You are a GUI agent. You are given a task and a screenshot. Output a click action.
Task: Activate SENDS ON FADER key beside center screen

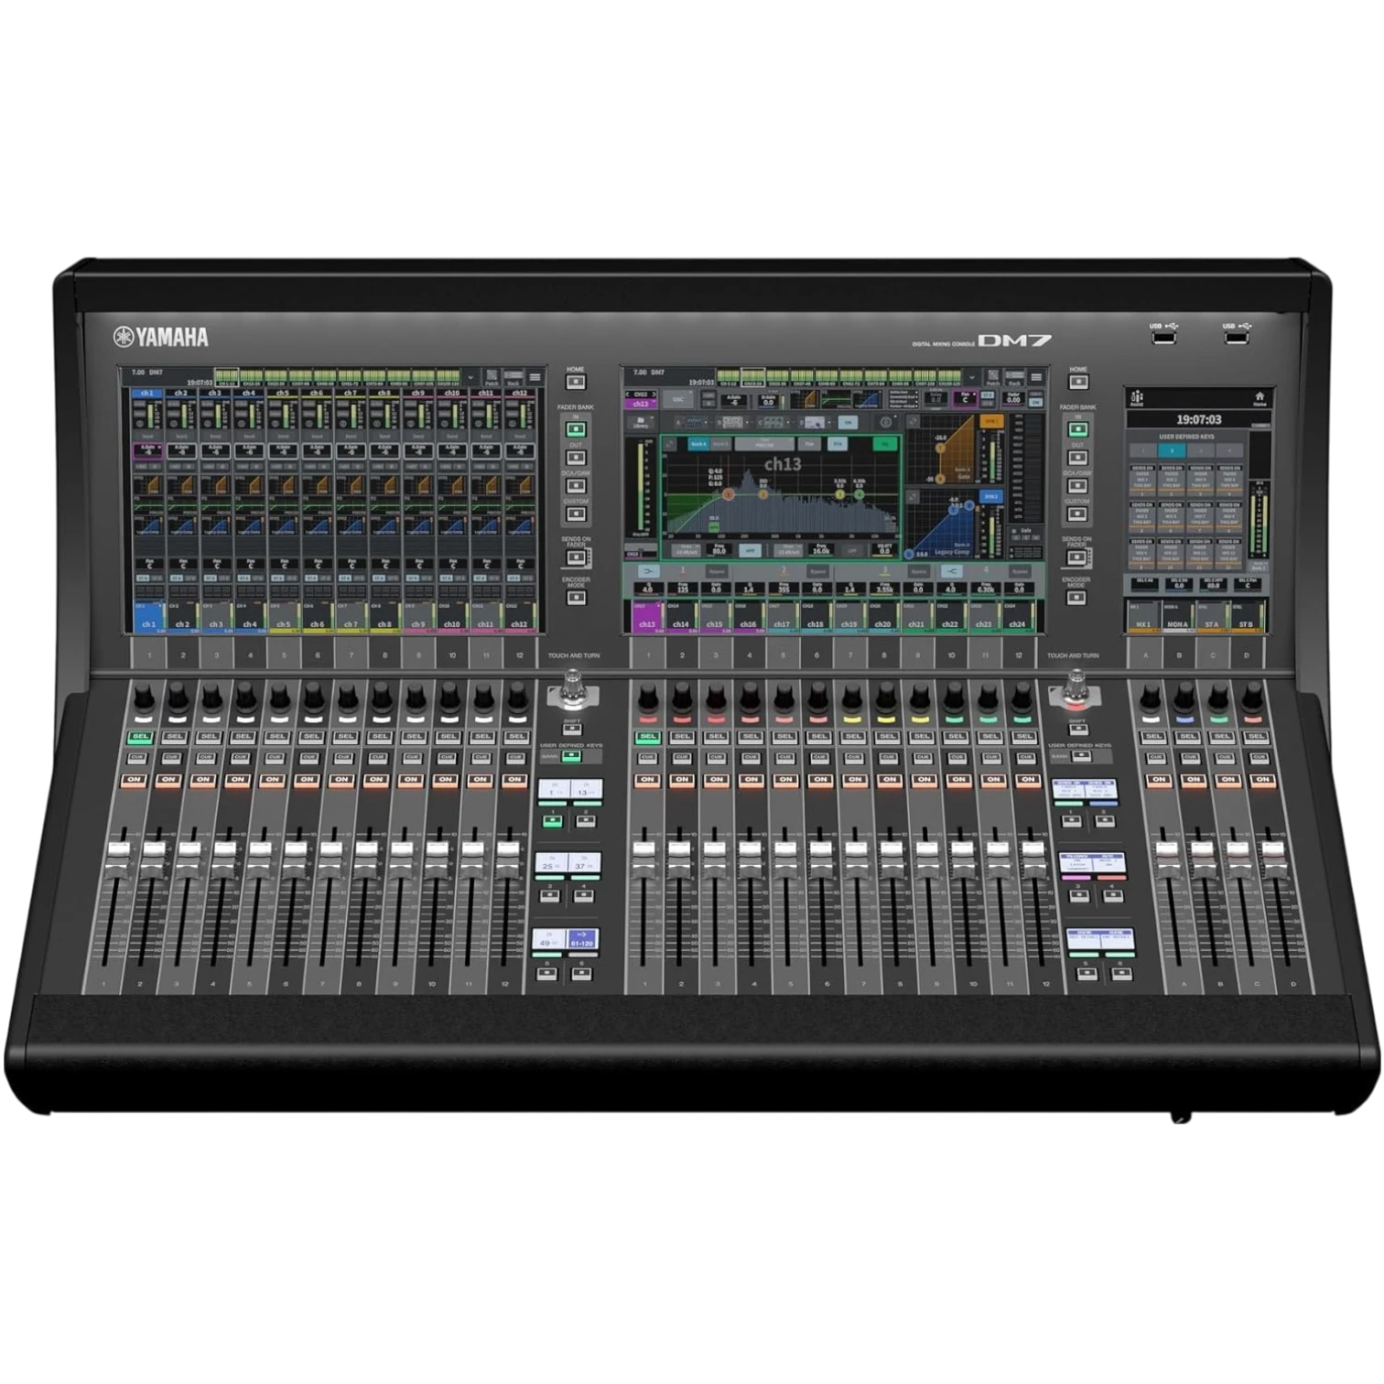[x=1076, y=557]
